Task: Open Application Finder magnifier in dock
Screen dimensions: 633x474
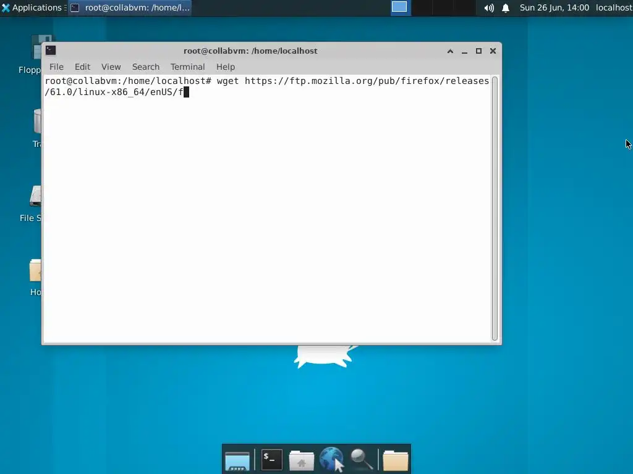Action: pyautogui.click(x=361, y=459)
